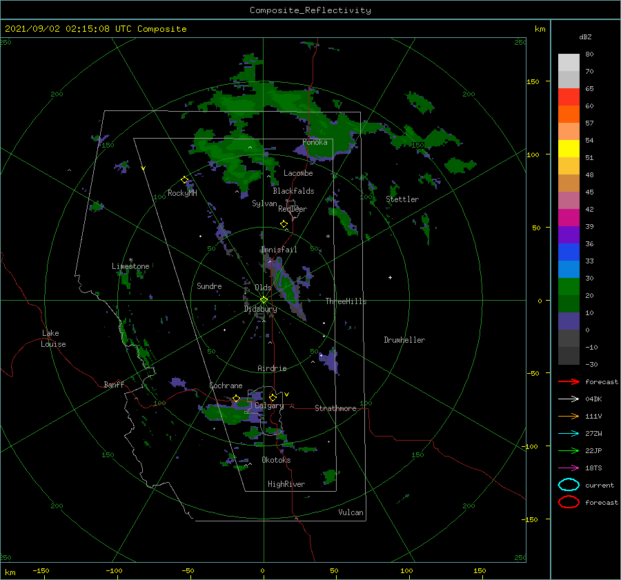Click the Banff label on map

(114, 384)
